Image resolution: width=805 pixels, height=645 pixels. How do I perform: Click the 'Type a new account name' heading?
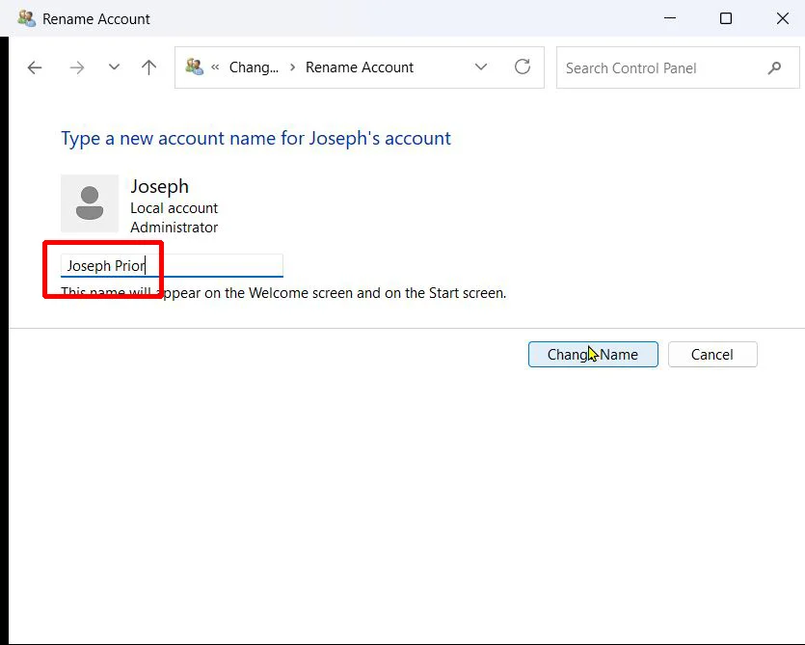255,138
